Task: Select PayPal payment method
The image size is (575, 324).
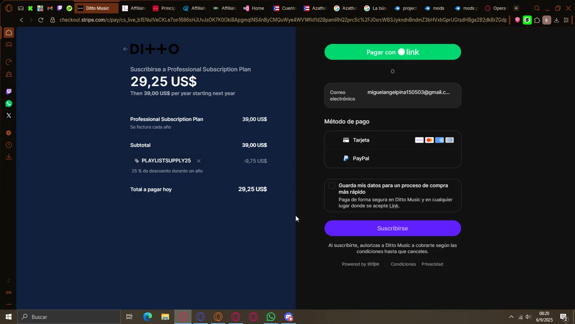Action: (393, 159)
